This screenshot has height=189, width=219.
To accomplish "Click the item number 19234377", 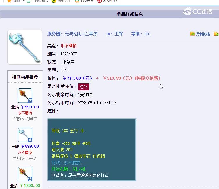I will [x=69, y=54].
